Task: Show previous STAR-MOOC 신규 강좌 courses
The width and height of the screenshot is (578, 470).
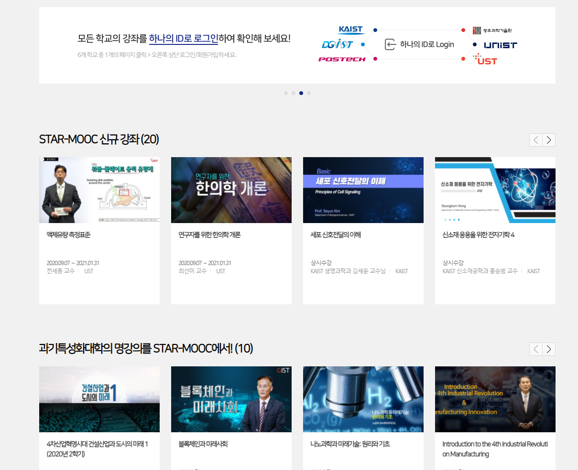Action: (x=536, y=140)
